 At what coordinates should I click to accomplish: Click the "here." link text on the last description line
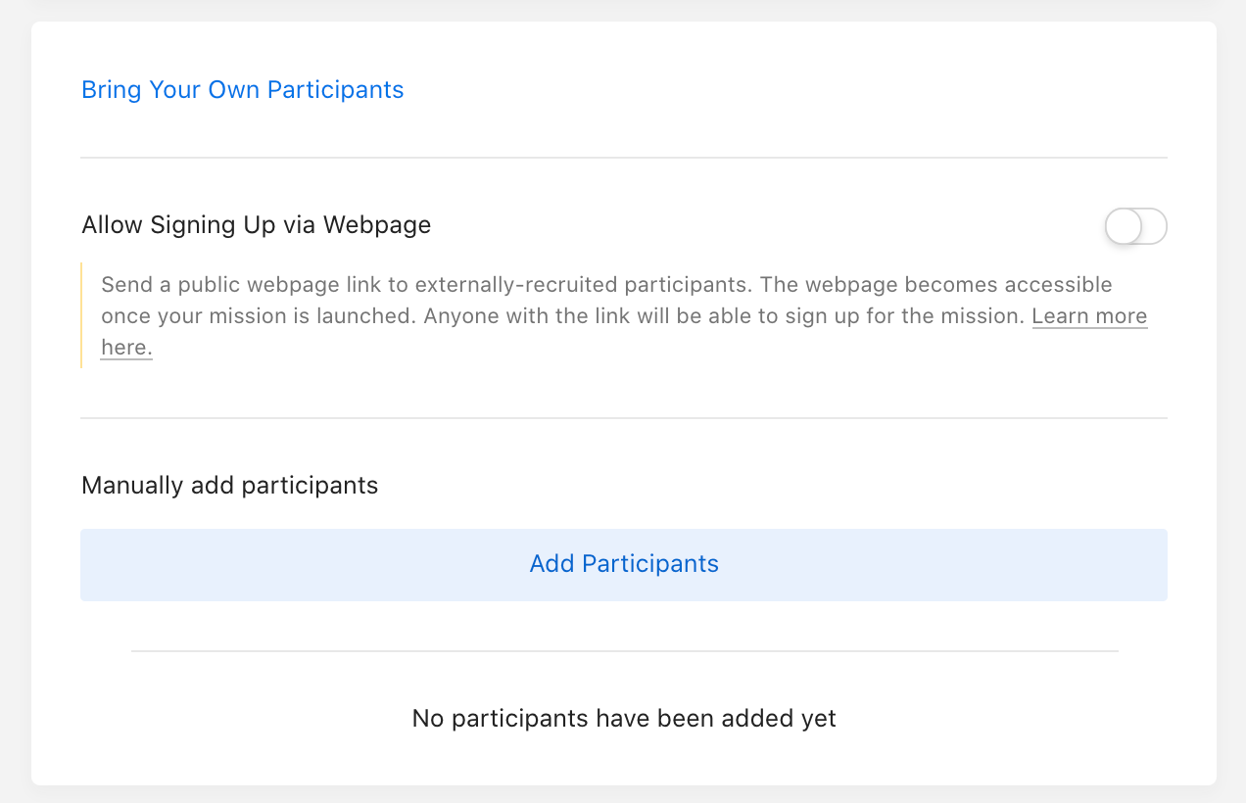(126, 348)
